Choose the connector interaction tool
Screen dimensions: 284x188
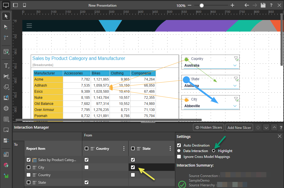[x=6, y=37]
